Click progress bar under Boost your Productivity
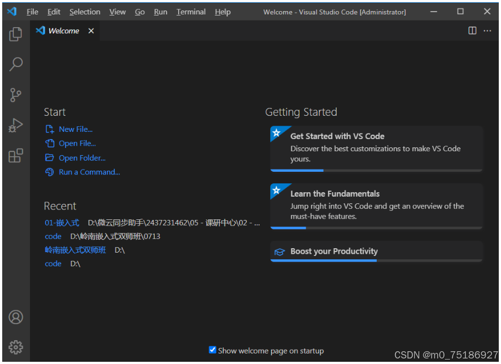Viewport: 501px width, 364px height. point(376,260)
